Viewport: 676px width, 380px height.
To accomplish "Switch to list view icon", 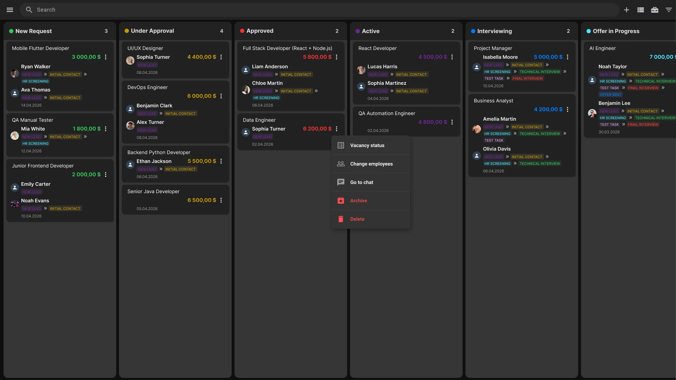I will 640,10.
